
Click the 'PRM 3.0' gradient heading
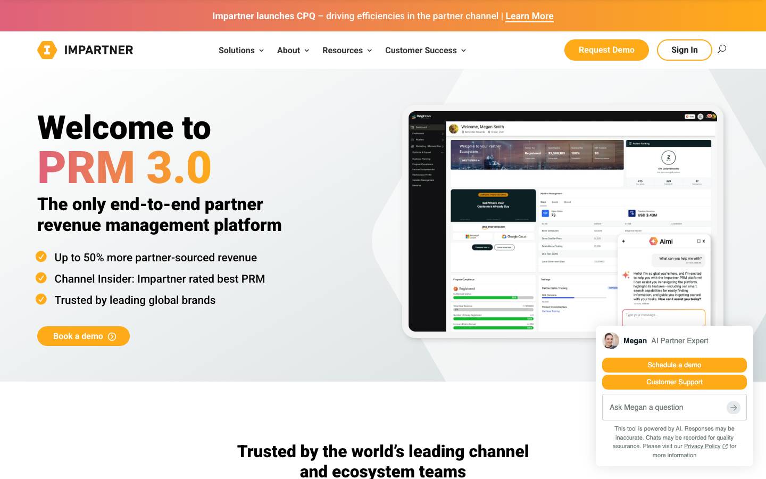click(x=124, y=168)
